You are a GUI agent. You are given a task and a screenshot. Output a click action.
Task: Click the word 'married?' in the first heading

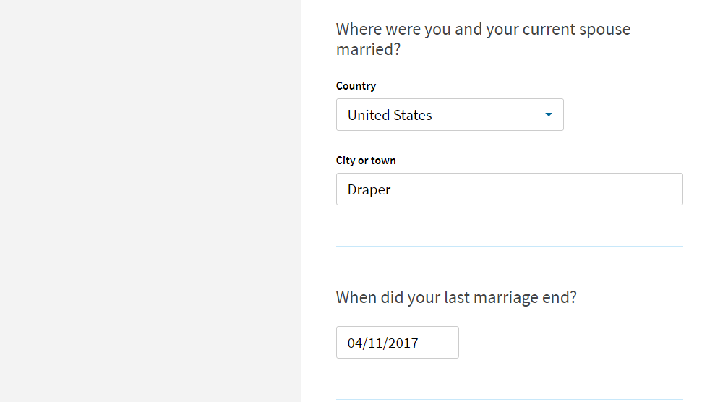[368, 49]
